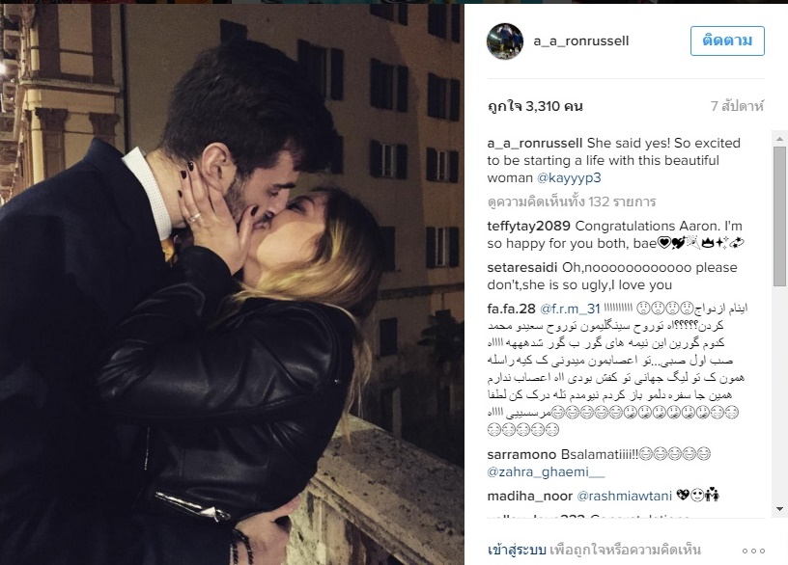
Task: Open the @zahra_ghaemi__ mention
Action: 546,472
